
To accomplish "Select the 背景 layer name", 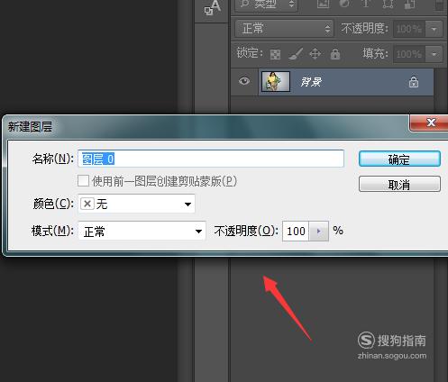I will (311, 82).
